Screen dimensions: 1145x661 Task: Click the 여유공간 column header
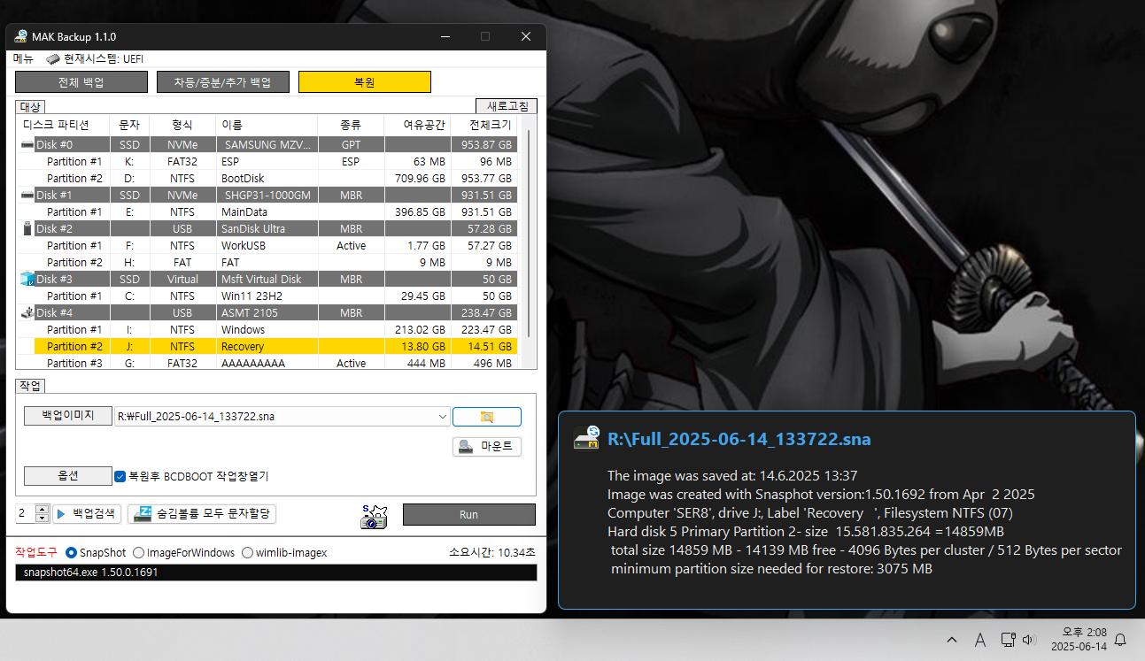coord(418,125)
